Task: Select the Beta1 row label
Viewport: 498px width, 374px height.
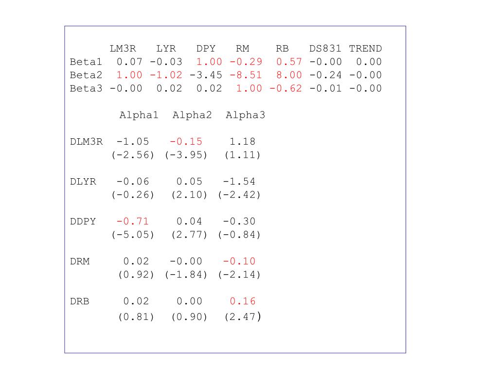Action: pyautogui.click(x=86, y=62)
